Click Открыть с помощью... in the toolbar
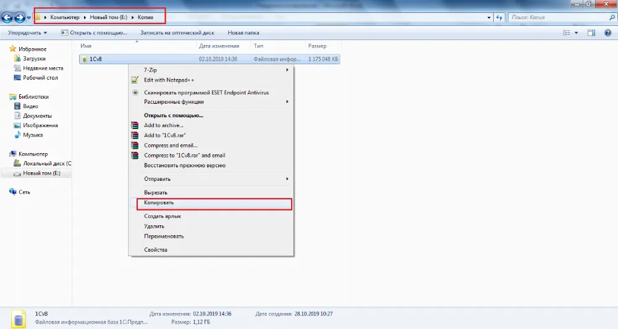Screen dimensions: 618x329 click(94, 33)
